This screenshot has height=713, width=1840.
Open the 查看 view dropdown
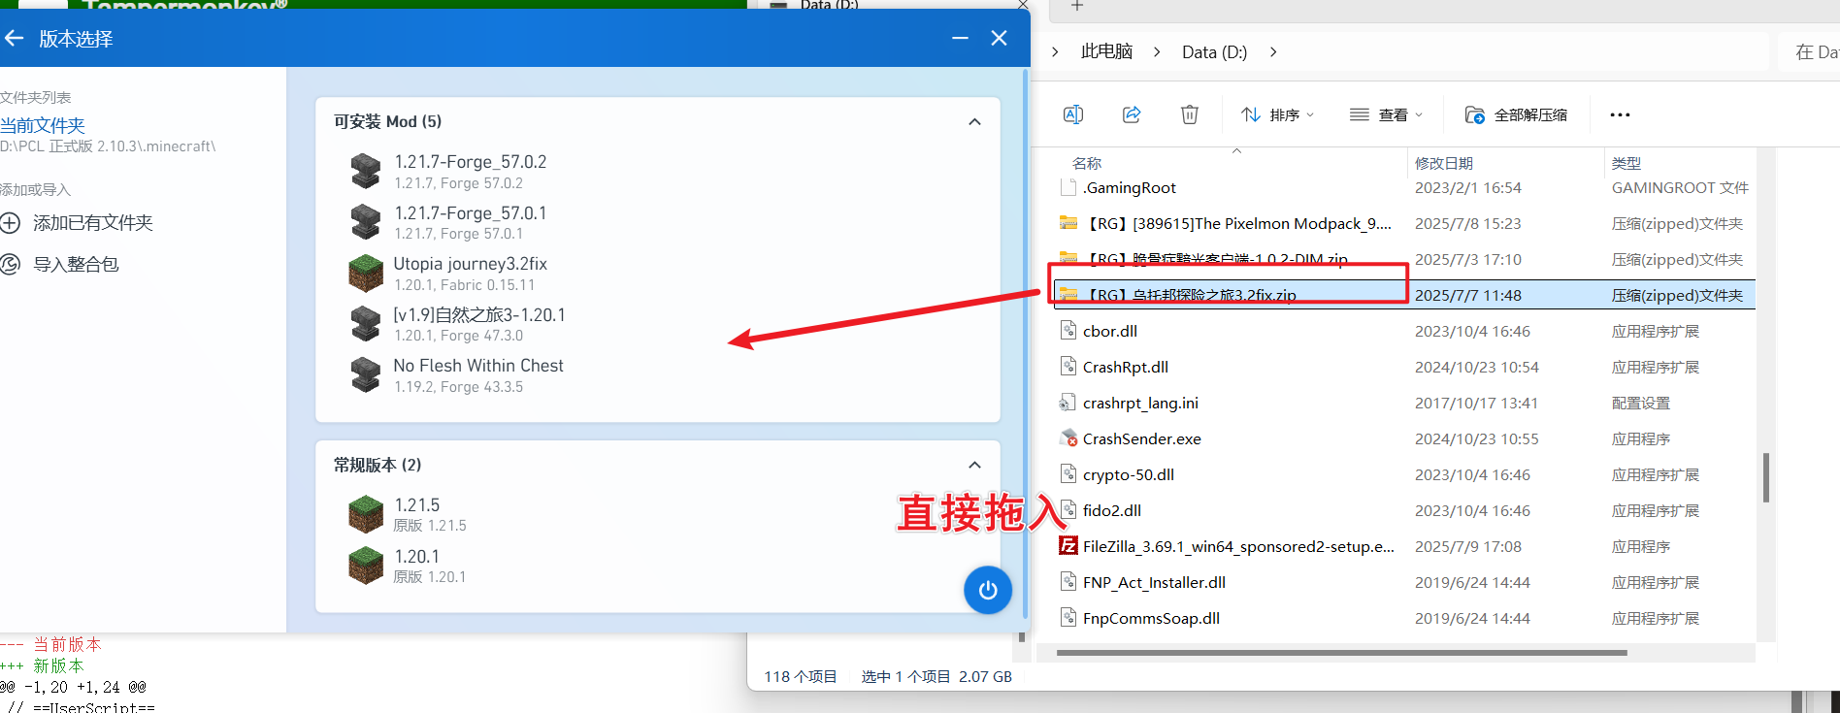click(x=1386, y=114)
